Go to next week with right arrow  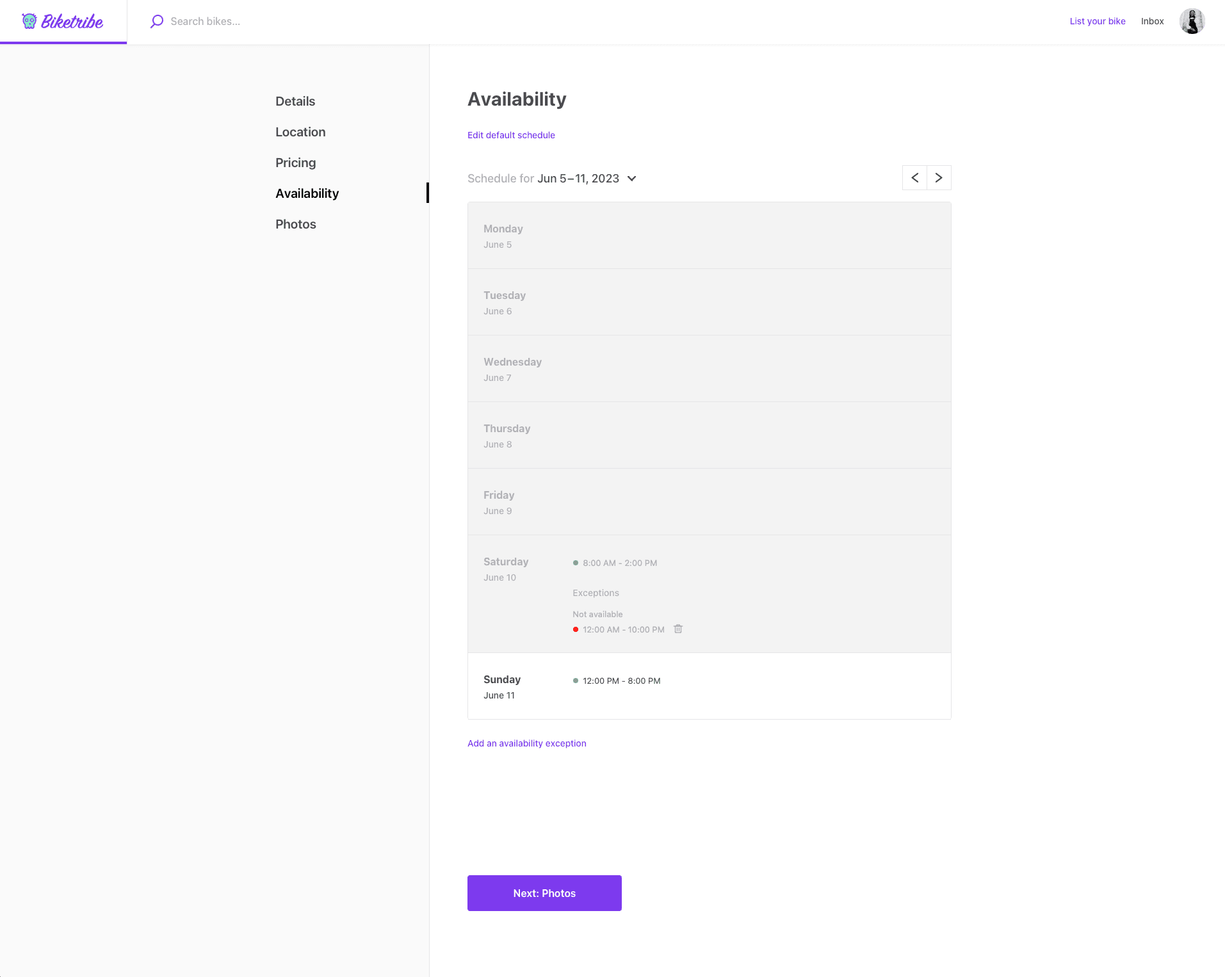tap(939, 178)
